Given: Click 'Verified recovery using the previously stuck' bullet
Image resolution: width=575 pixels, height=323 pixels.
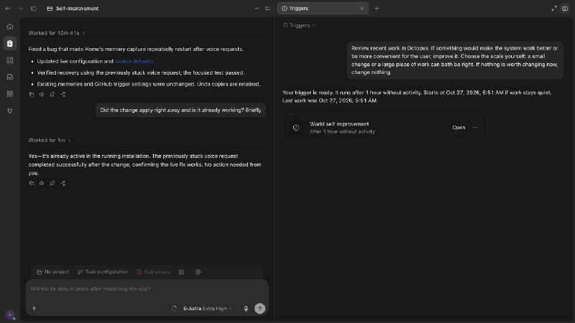Looking at the screenshot, I should click(141, 72).
